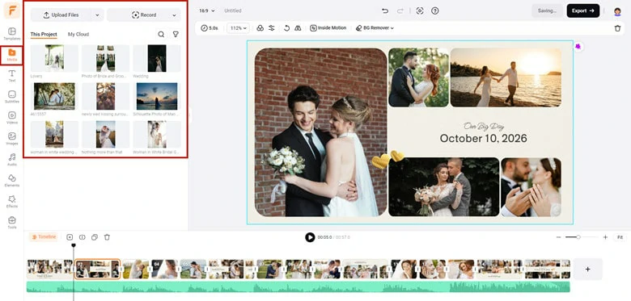Select the Nothing more than that thumbnail

pyautogui.click(x=105, y=135)
